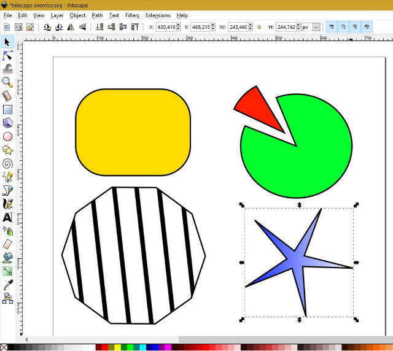Select the Spiral tool
393x351 pixels.
point(7,164)
